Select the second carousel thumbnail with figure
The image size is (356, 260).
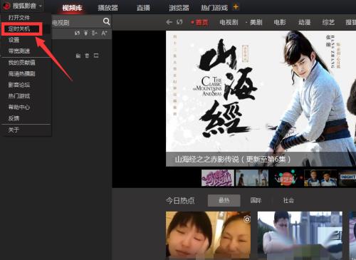pos(252,178)
